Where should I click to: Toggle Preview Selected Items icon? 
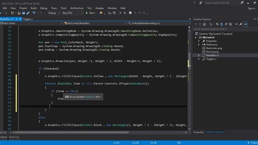click(246, 24)
